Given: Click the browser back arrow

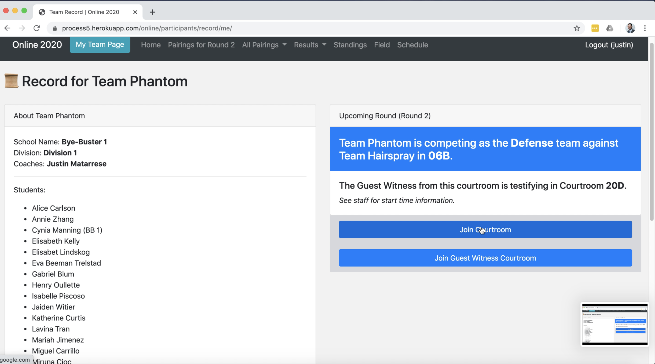Looking at the screenshot, I should pyautogui.click(x=7, y=28).
